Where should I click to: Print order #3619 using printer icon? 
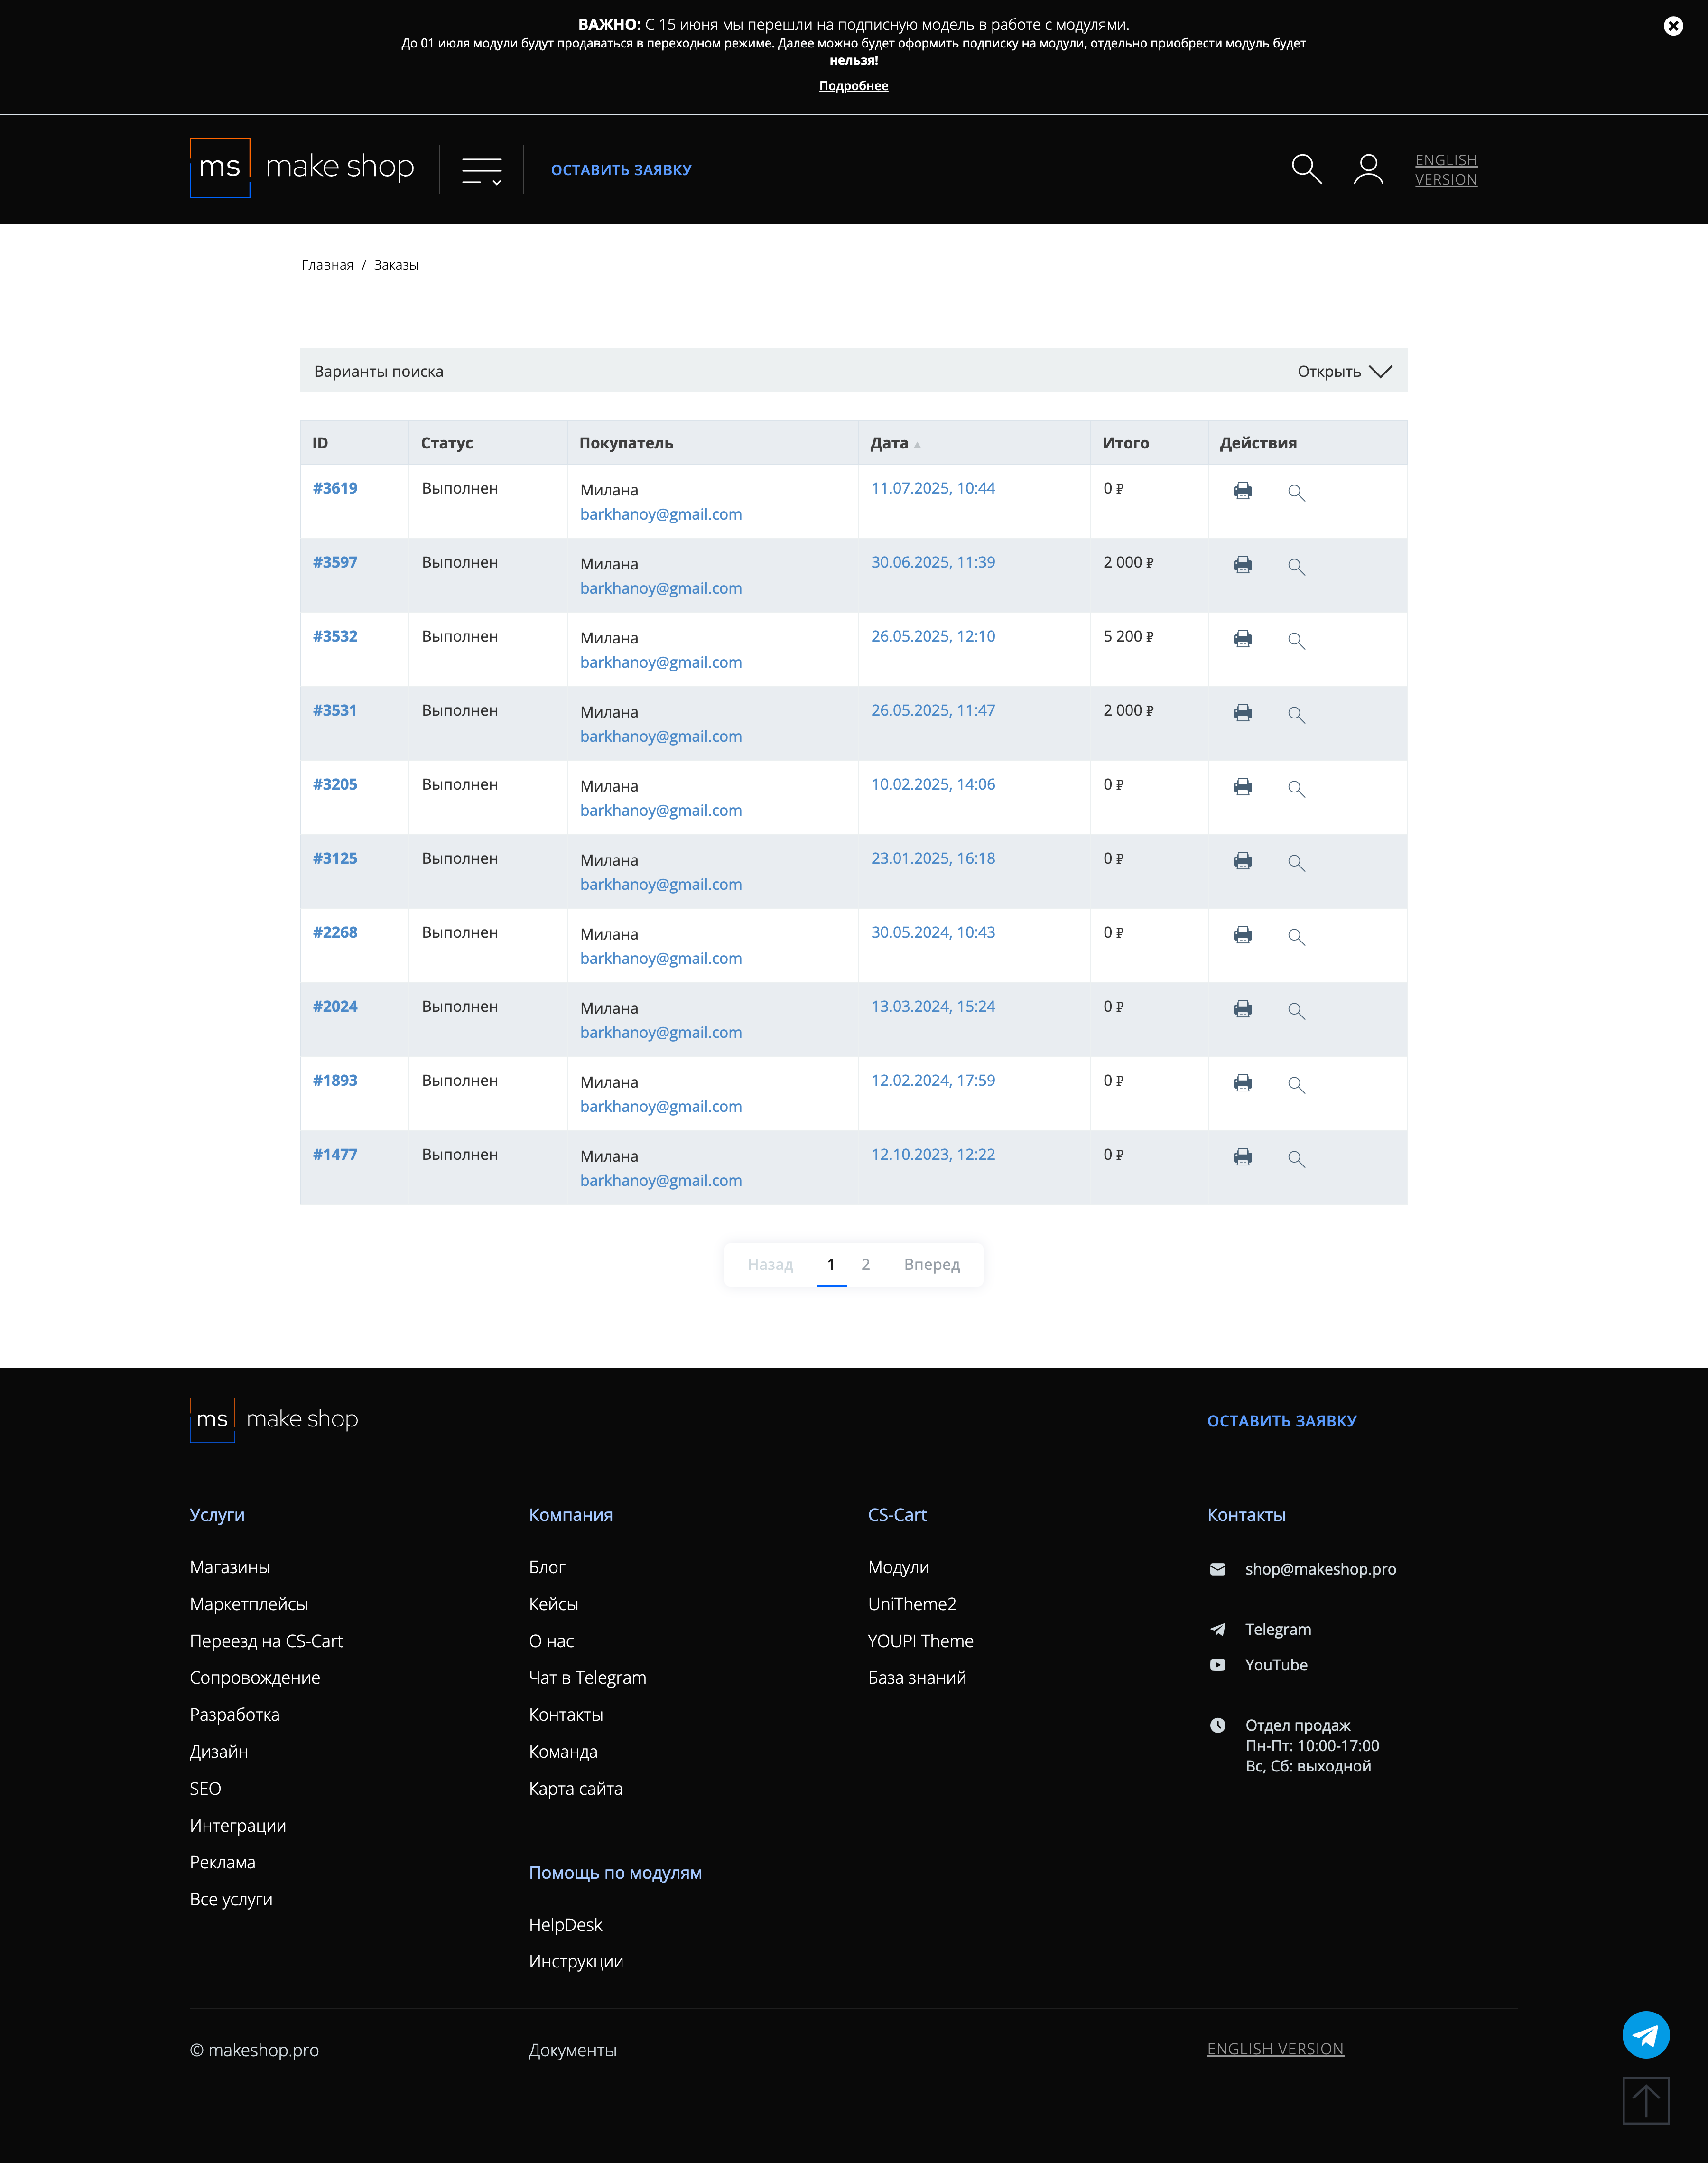[x=1242, y=491]
